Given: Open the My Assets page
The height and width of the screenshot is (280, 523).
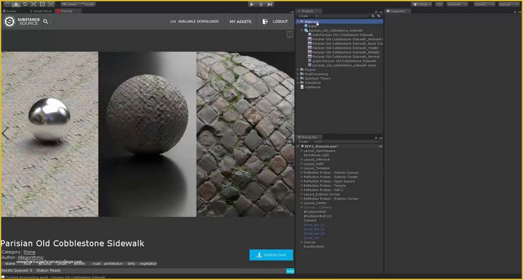Looking at the screenshot, I should point(240,22).
